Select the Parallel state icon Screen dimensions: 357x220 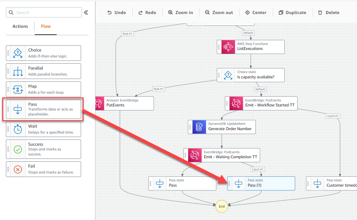pos(18,71)
